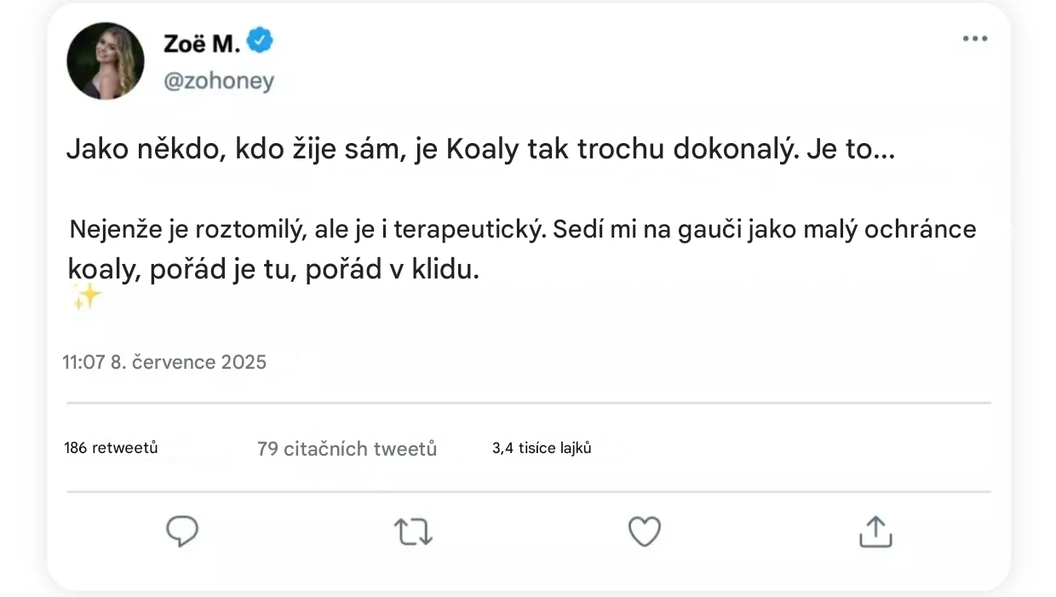
Task: Open Zoë M.'s profile picture
Action: point(106,60)
